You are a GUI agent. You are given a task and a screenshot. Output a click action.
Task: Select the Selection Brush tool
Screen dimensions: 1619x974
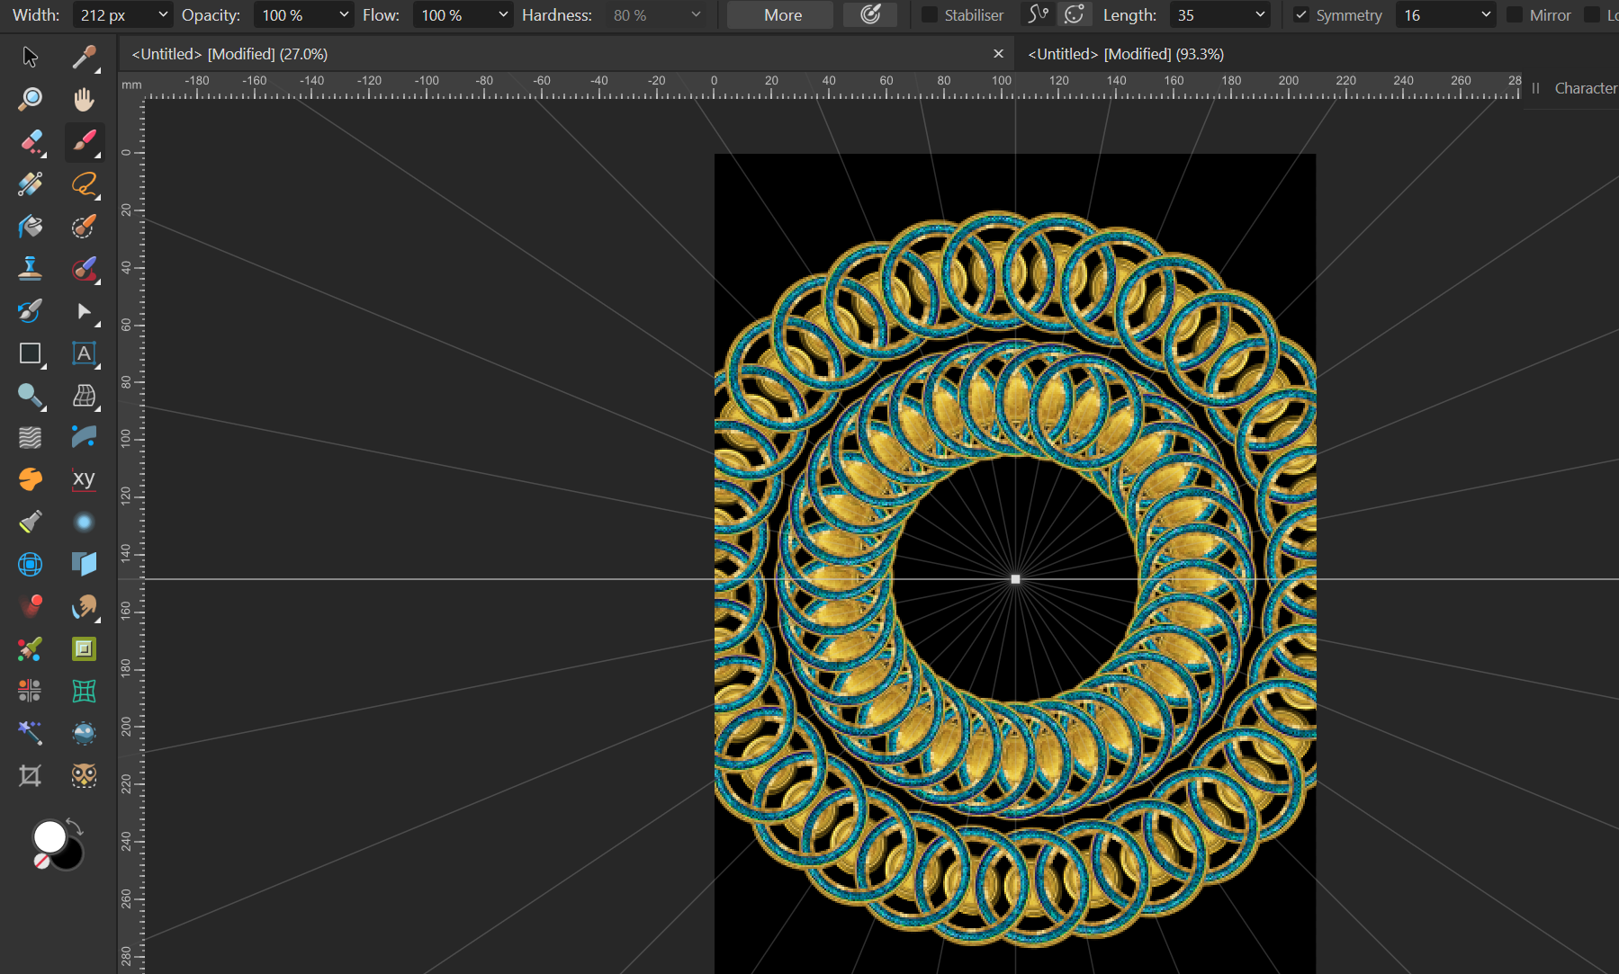coord(84,226)
